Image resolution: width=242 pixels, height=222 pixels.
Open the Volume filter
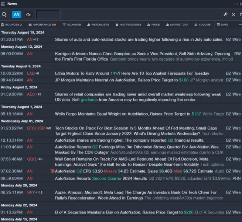[x=202, y=24]
